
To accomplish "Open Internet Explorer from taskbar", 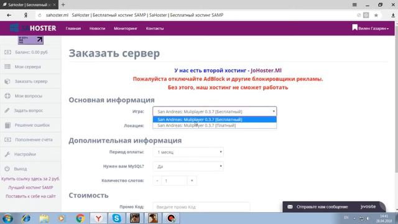I will click(26, 218).
